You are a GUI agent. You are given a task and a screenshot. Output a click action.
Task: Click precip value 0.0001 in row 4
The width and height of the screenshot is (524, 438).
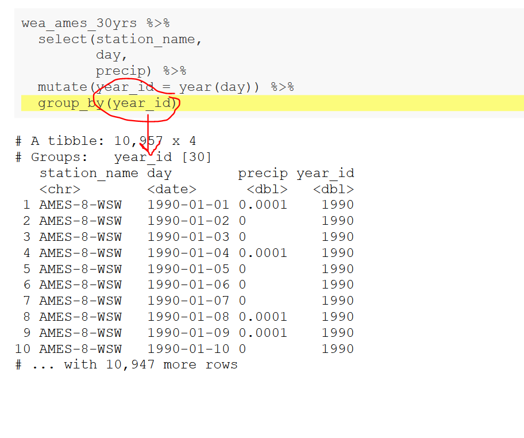coord(263,253)
